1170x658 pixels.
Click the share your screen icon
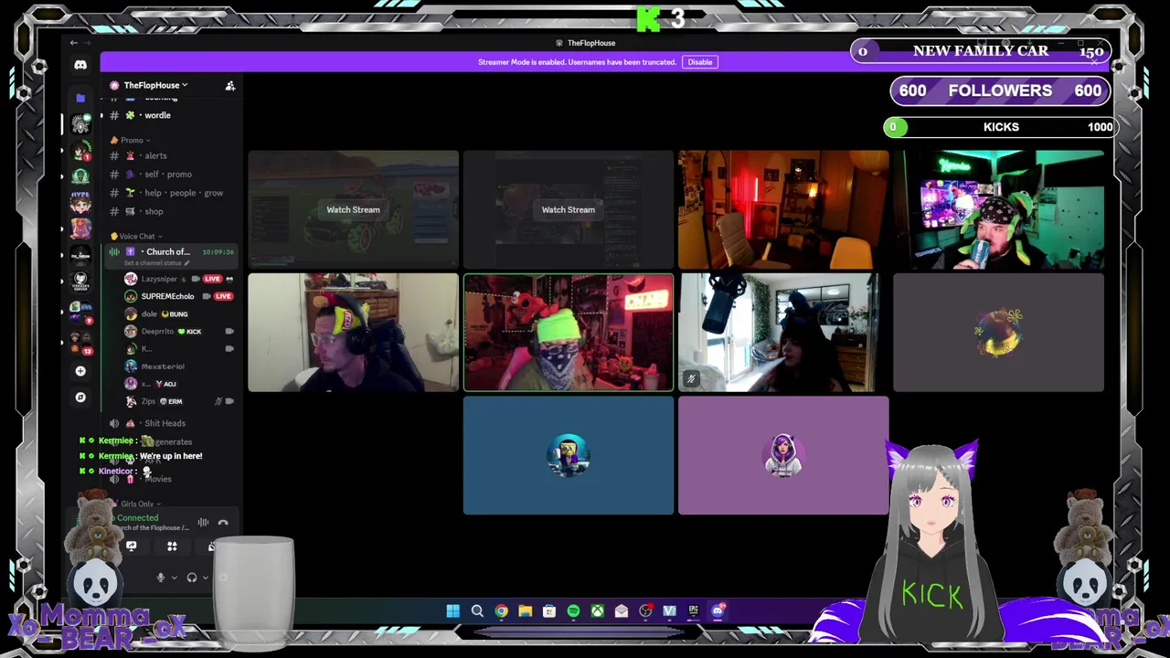click(132, 547)
